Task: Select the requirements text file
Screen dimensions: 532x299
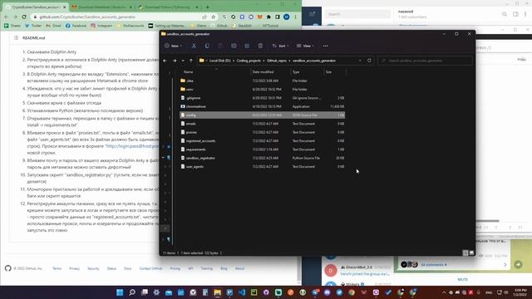Action: point(262,149)
